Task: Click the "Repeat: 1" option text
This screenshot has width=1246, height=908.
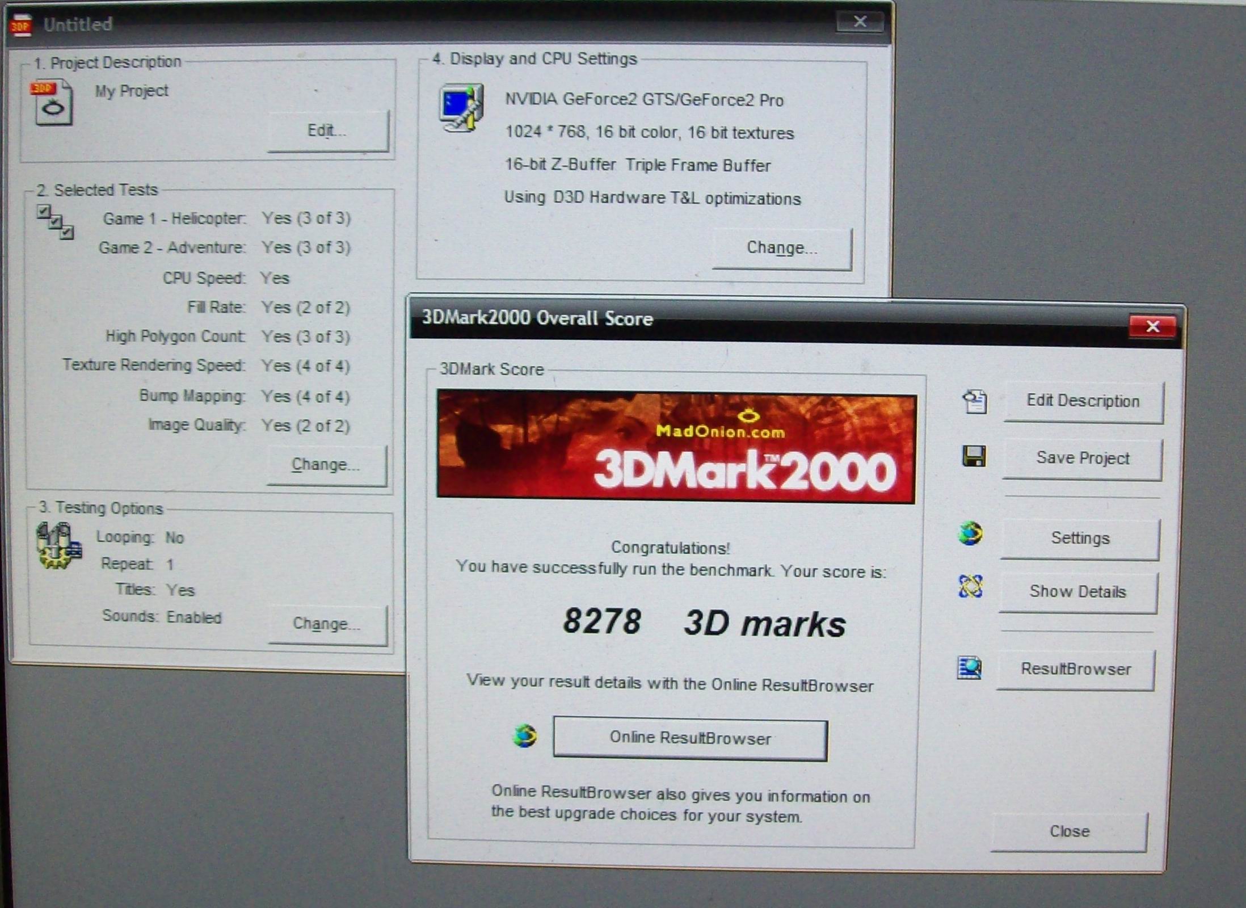Action: pos(137,564)
